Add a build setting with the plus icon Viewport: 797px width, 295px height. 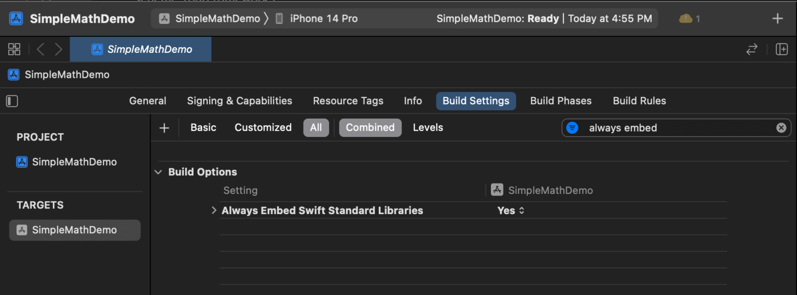[164, 128]
